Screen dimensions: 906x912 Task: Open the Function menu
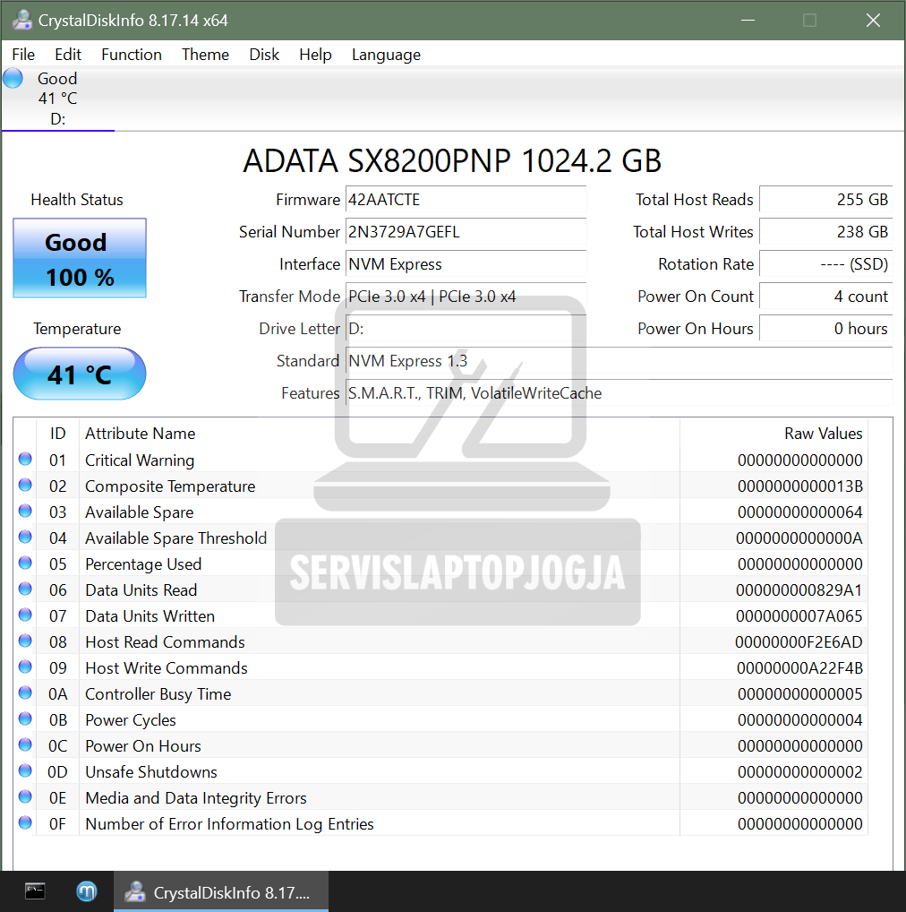[132, 55]
